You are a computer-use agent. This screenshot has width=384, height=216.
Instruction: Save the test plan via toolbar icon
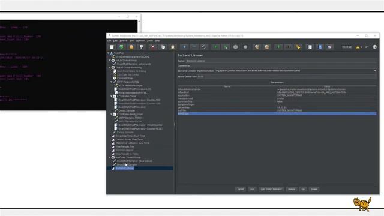point(141,47)
